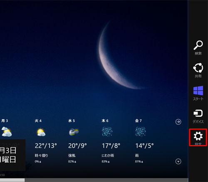Click Wednesday's strong wind weather icon

click(74, 132)
